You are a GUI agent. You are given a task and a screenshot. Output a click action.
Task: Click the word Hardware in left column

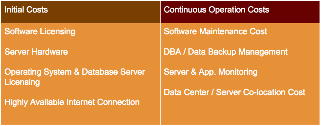pyautogui.click(x=50, y=52)
